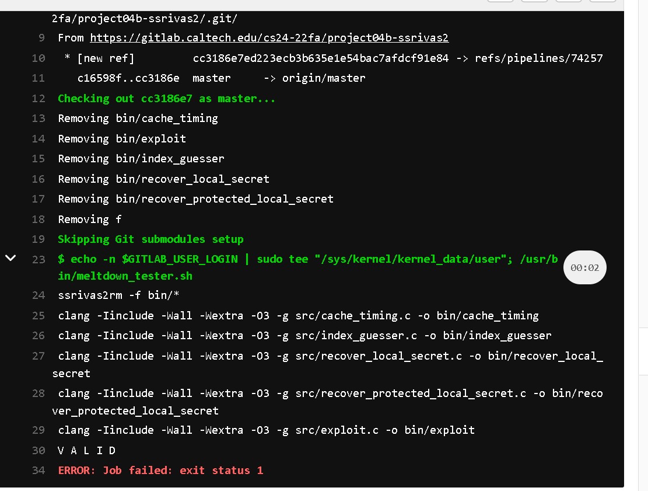
Task: Open the gitlab.caltech.edu project04b-ssrivas2 repository link
Action: tap(269, 38)
